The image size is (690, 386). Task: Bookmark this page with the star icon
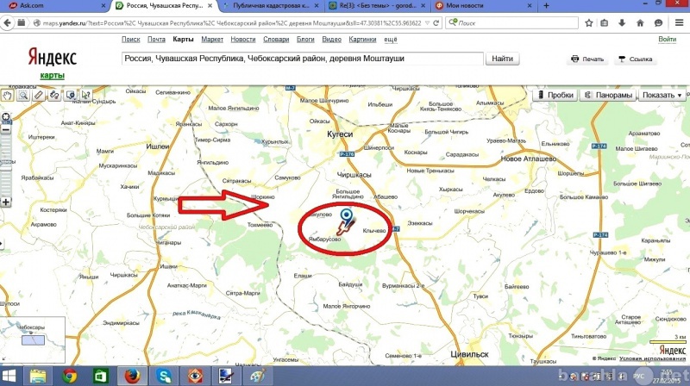[589, 23]
